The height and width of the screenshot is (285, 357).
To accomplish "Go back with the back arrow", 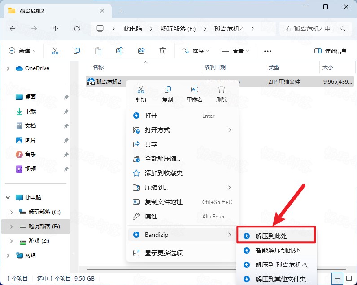I will click(x=13, y=29).
